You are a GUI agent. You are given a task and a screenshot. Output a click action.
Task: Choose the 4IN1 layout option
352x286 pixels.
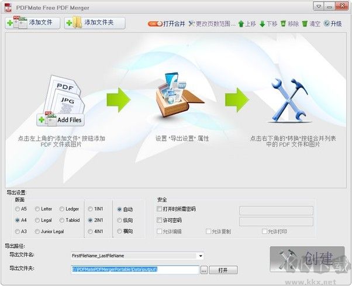[x=90, y=231]
